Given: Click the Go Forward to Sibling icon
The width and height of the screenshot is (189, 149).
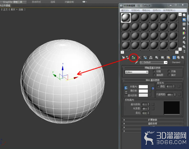Looking at the screenshot, I should [183, 57].
